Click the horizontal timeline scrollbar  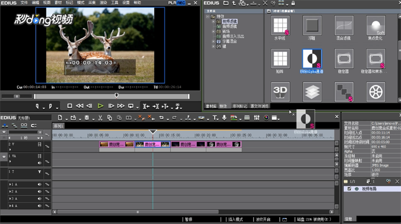click(138, 212)
